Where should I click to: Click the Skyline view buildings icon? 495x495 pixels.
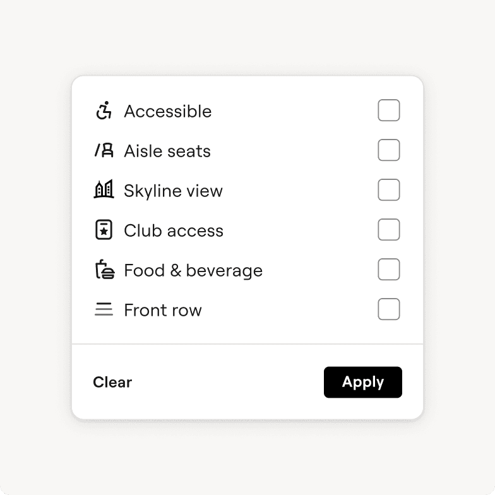[104, 190]
